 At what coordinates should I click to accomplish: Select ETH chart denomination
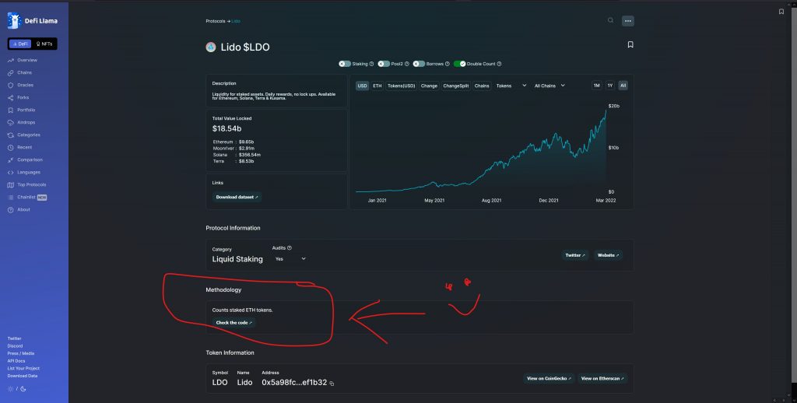pyautogui.click(x=377, y=86)
